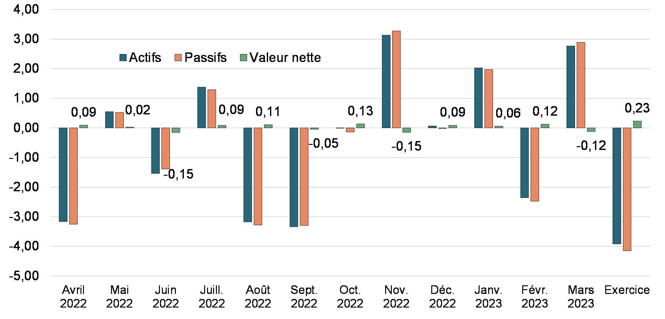Image resolution: width=665 pixels, height=319 pixels.
Task: Select the Actifs bar for Sept. 2022
Action: (294, 177)
